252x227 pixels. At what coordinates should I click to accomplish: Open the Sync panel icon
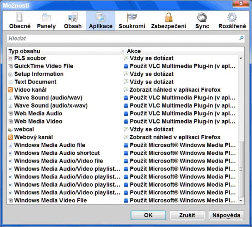tap(202, 17)
